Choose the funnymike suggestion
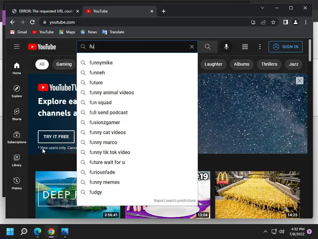The width and height of the screenshot is (318, 239). coord(137,63)
